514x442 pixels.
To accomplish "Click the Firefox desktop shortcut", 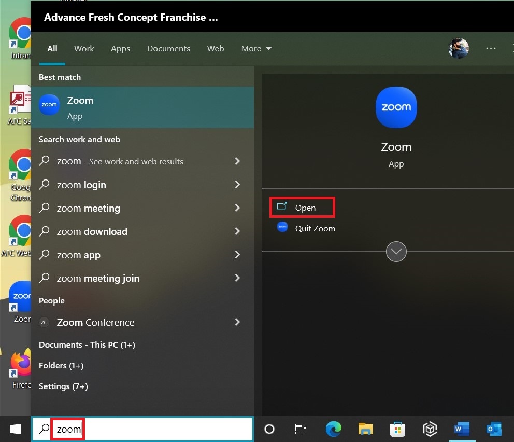I will click(x=21, y=368).
